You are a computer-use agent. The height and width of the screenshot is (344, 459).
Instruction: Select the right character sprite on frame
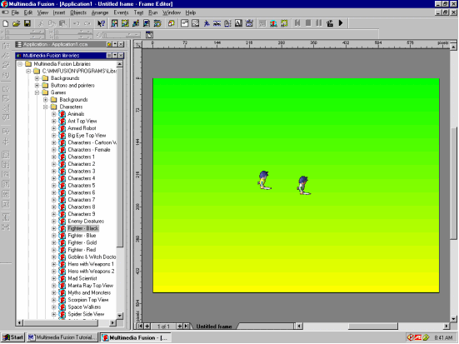click(304, 185)
